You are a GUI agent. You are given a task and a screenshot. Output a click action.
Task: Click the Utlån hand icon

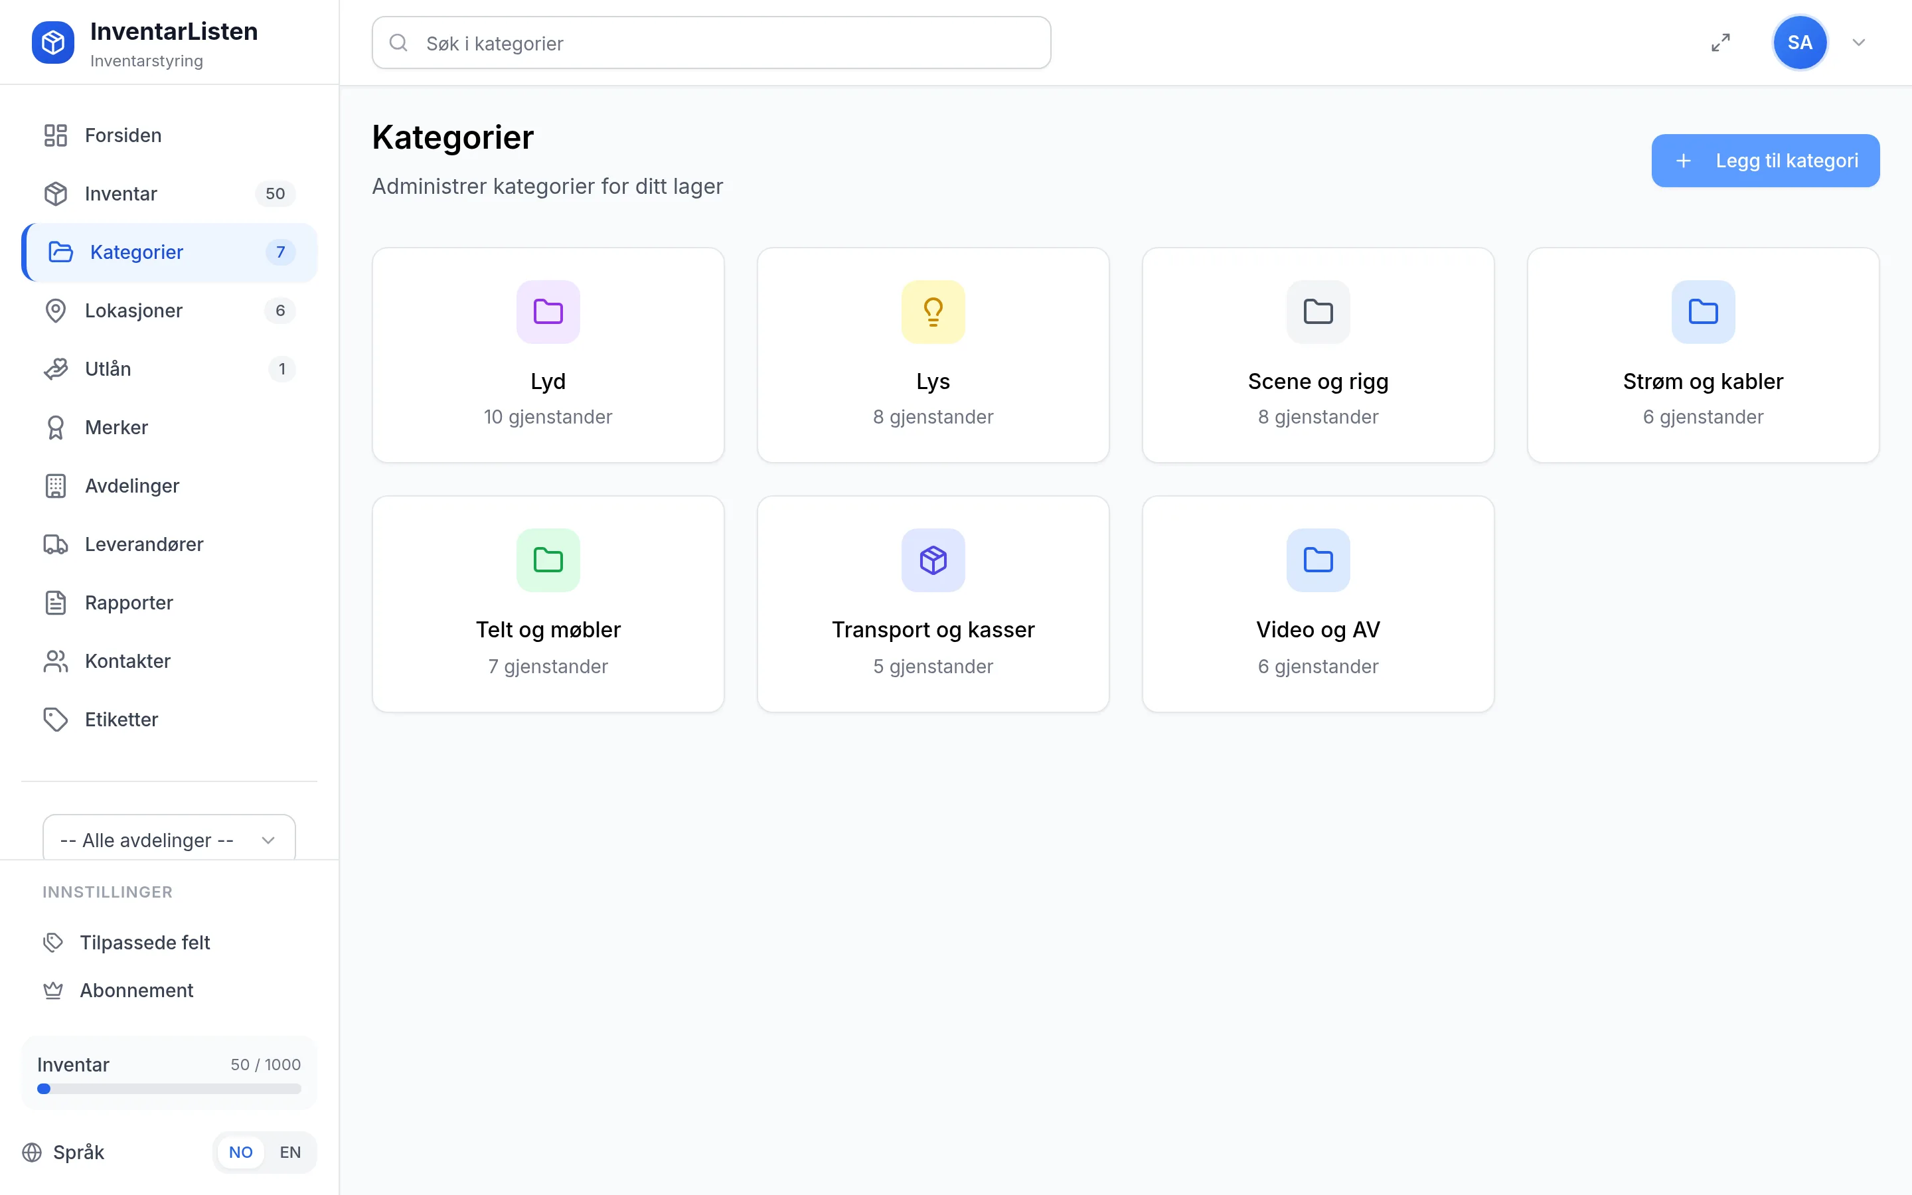[55, 369]
